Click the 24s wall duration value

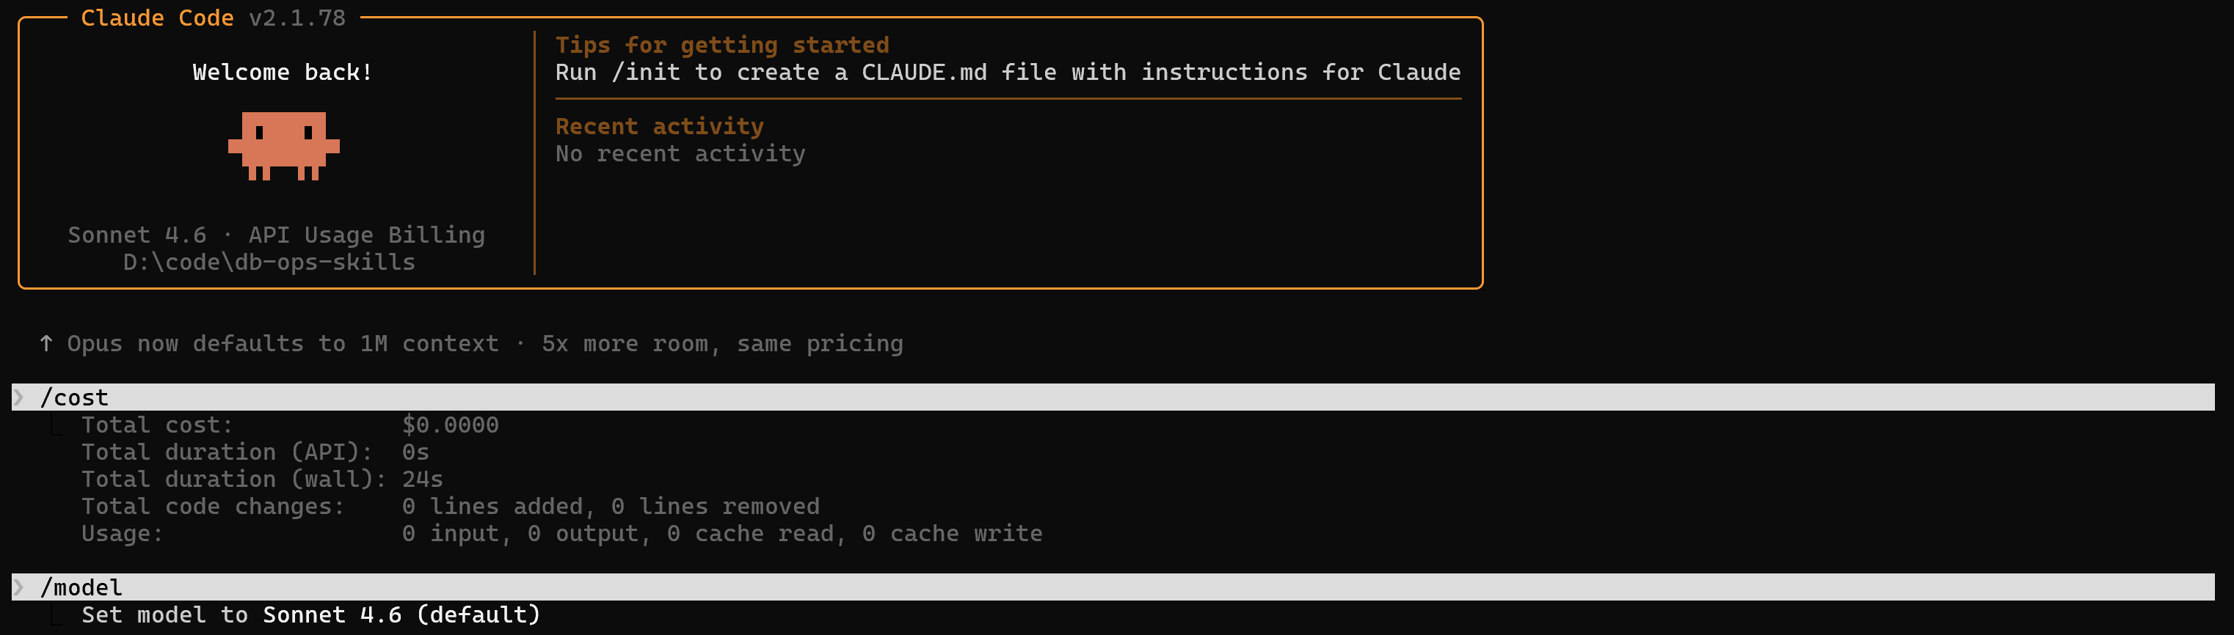422,479
